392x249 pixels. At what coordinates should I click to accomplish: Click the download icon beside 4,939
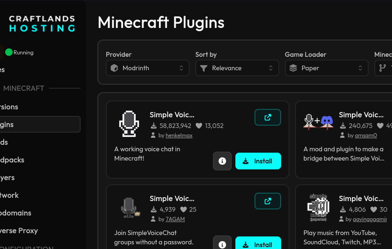pos(154,209)
